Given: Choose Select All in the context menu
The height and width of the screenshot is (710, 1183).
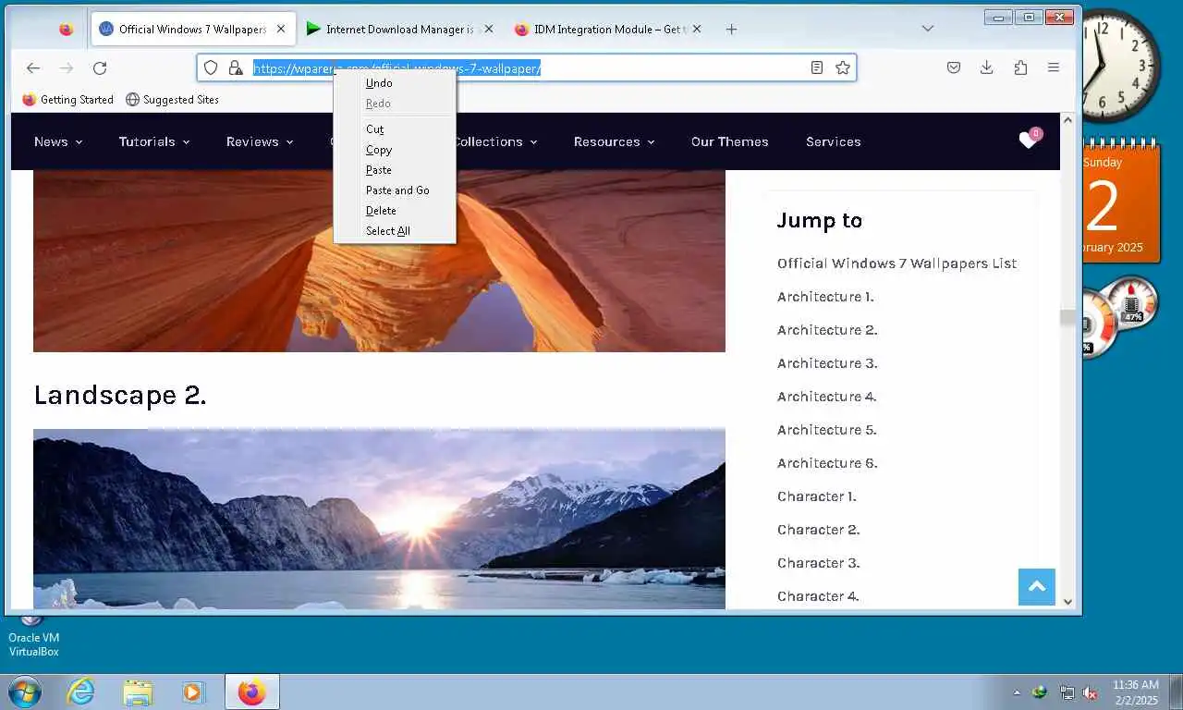Looking at the screenshot, I should coord(395,231).
